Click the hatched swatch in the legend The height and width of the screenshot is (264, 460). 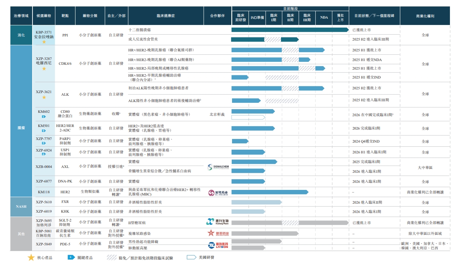112,257
